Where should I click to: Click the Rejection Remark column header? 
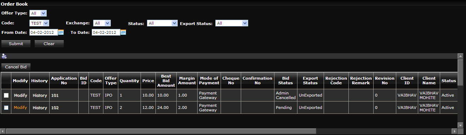tap(361, 81)
